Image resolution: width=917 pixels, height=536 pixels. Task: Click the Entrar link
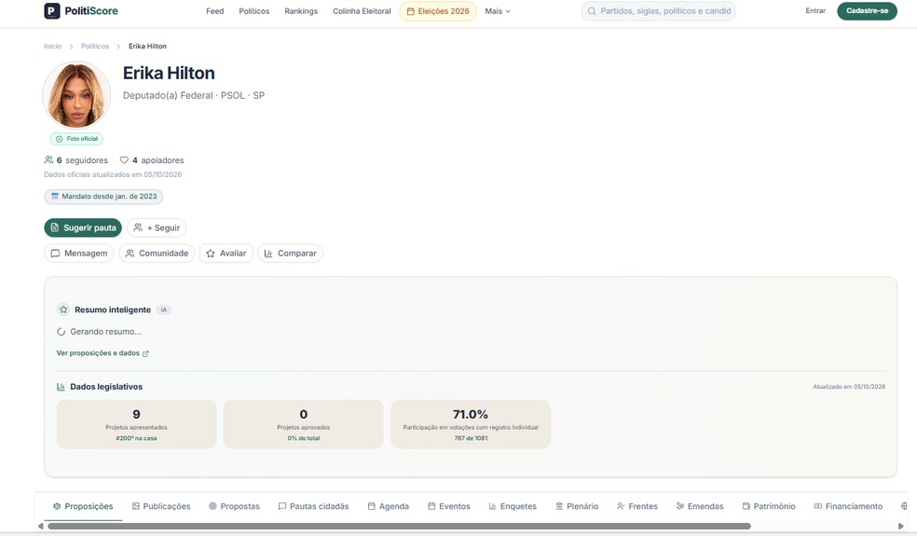815,10
